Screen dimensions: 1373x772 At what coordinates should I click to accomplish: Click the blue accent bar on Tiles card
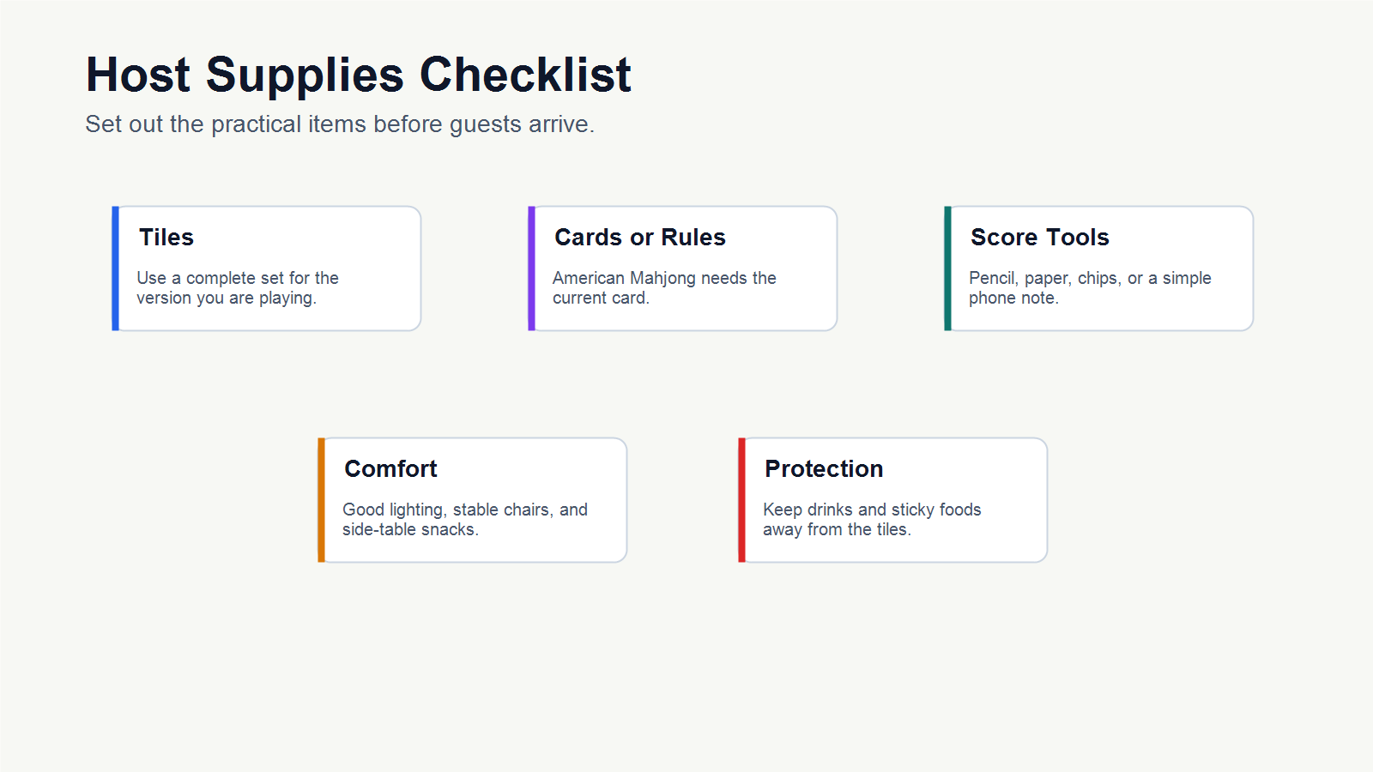click(x=115, y=268)
